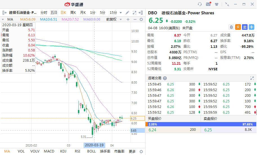Zoom in the chart with plus
258x155 pixels.
tap(128, 19)
